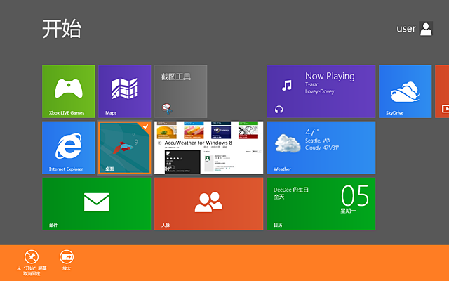Open the Store tile showing AccuWeather
Image resolution: width=449 pixels, height=281 pixels.
click(209, 148)
